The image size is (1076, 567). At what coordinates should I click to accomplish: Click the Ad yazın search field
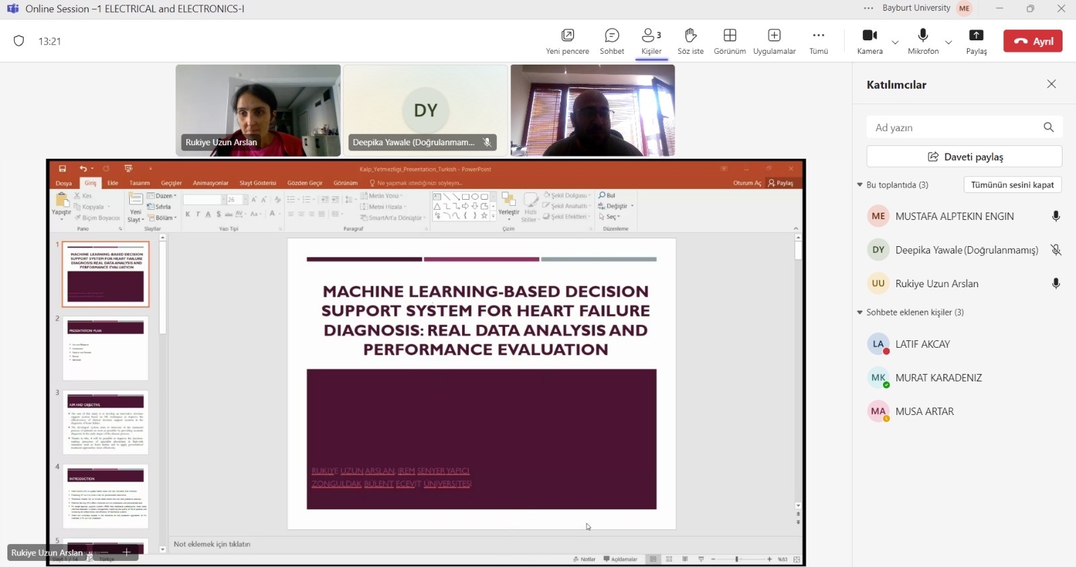(x=955, y=128)
